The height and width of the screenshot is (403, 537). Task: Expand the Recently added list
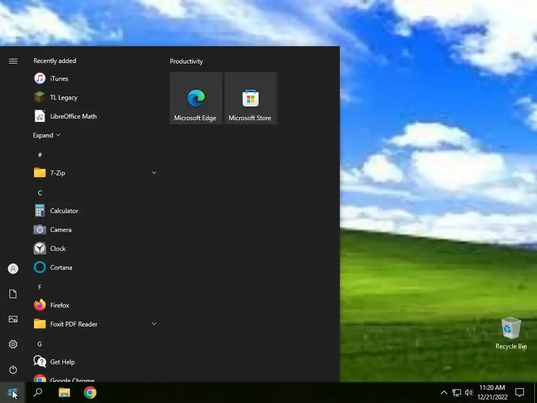coord(47,135)
